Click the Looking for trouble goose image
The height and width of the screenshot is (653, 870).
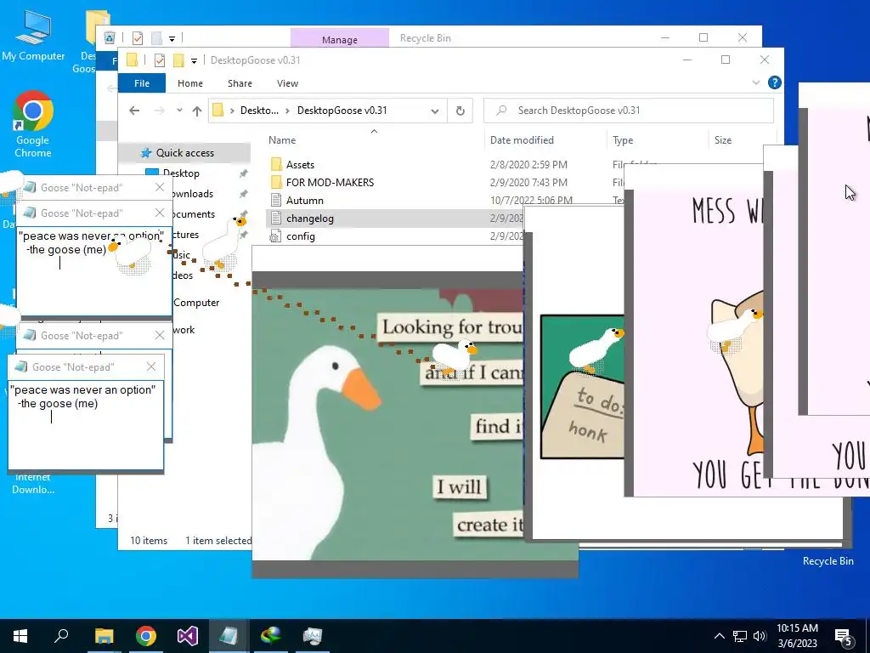(387, 425)
